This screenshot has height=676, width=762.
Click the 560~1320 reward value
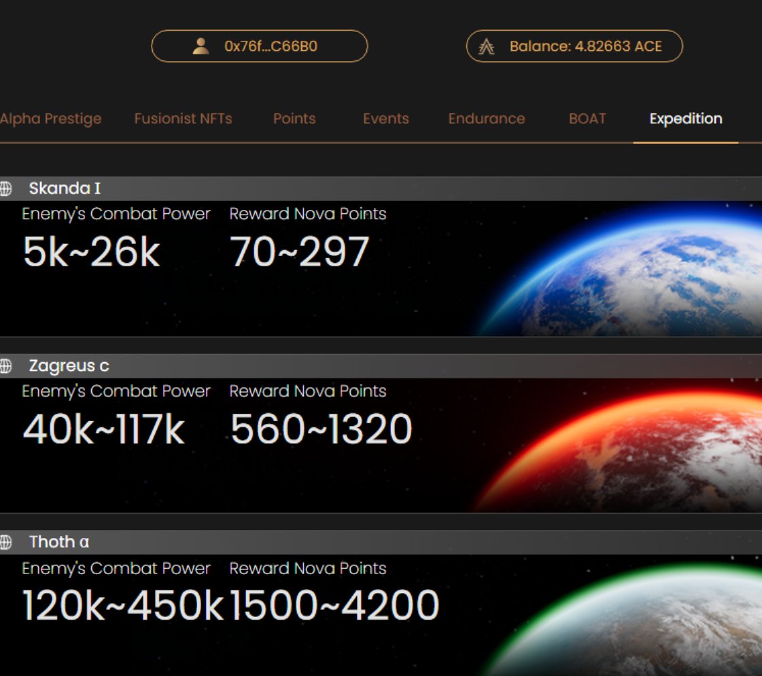322,429
